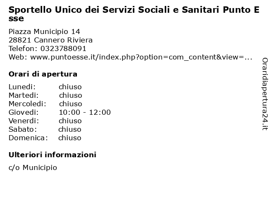The width and height of the screenshot is (272, 204).
Task: Click the Domenica day label
Action: tap(28, 138)
